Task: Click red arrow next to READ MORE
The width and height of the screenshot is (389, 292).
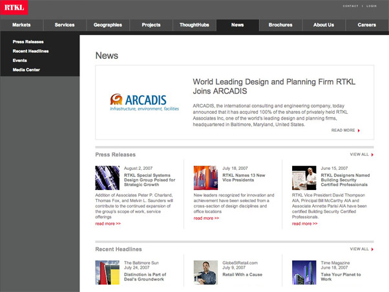Action: click(x=359, y=130)
